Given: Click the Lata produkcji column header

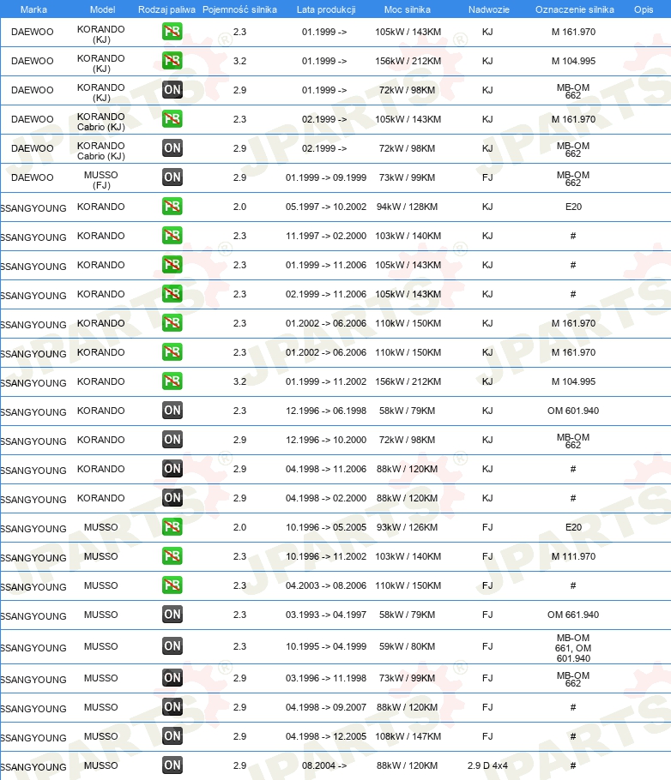Looking at the screenshot, I should tap(326, 9).
